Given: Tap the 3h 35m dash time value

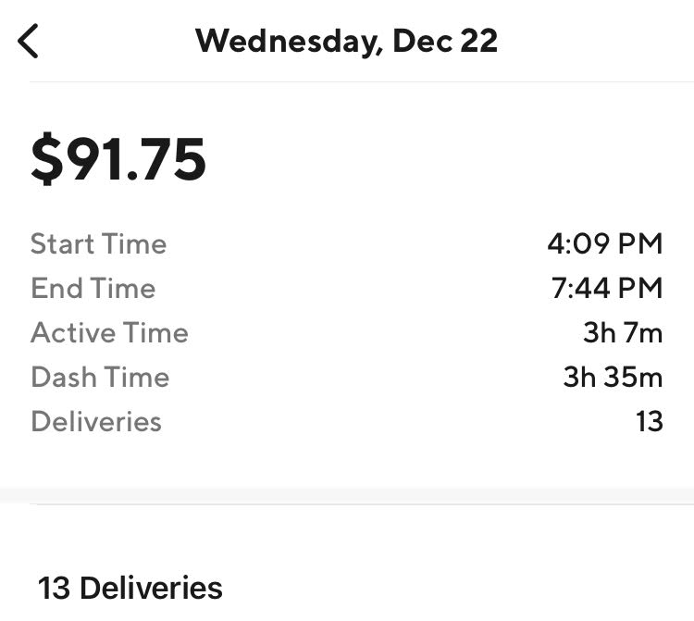Looking at the screenshot, I should (x=613, y=378).
